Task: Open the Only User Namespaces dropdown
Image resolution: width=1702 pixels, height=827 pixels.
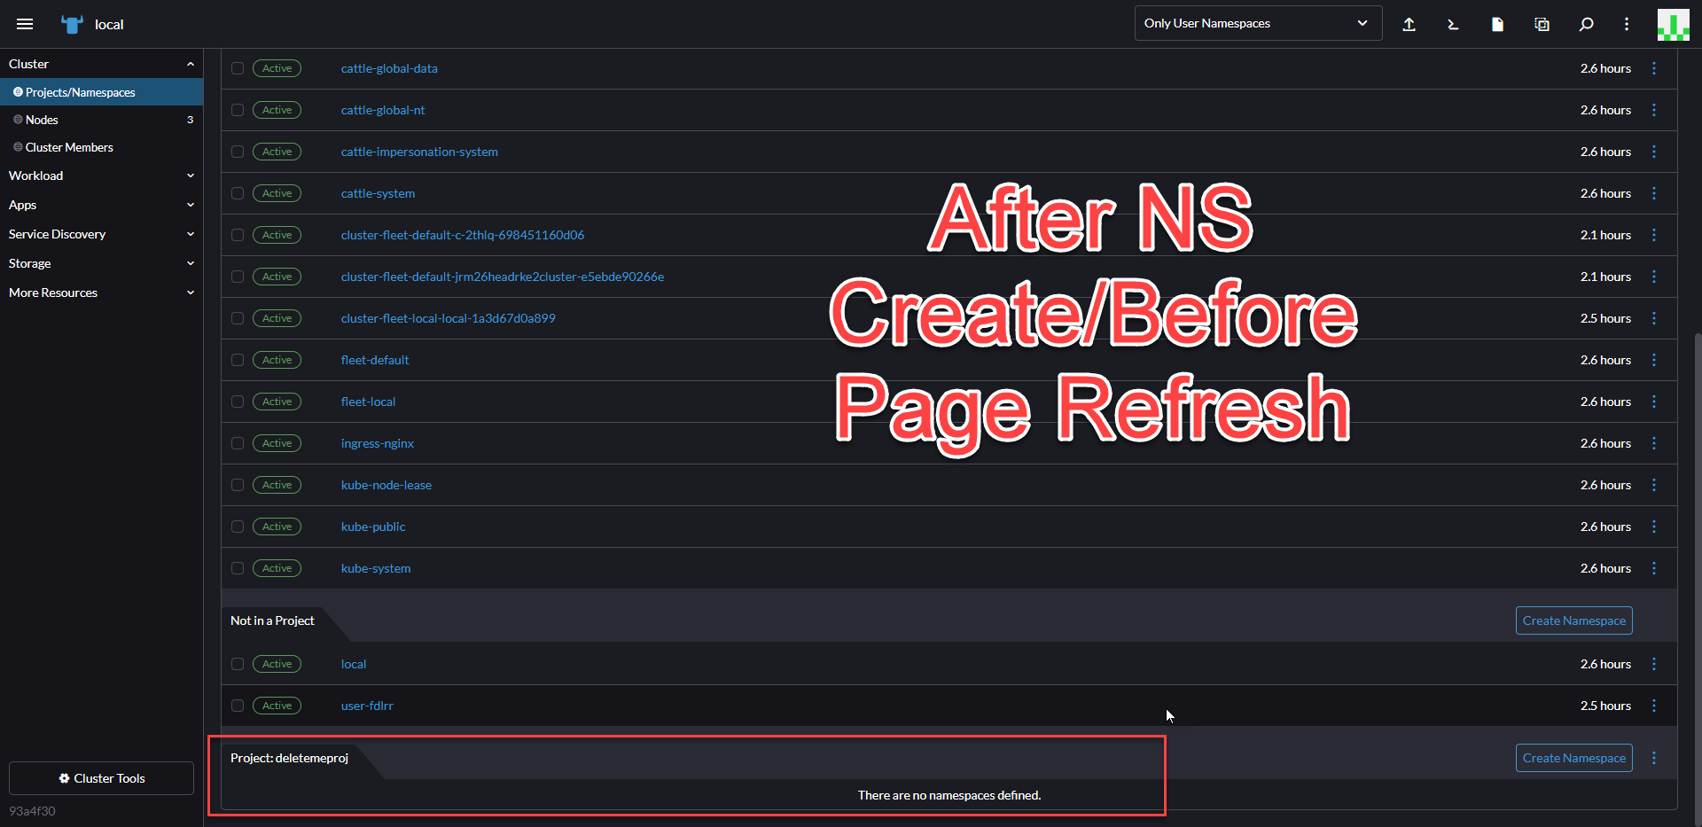Action: [x=1258, y=23]
